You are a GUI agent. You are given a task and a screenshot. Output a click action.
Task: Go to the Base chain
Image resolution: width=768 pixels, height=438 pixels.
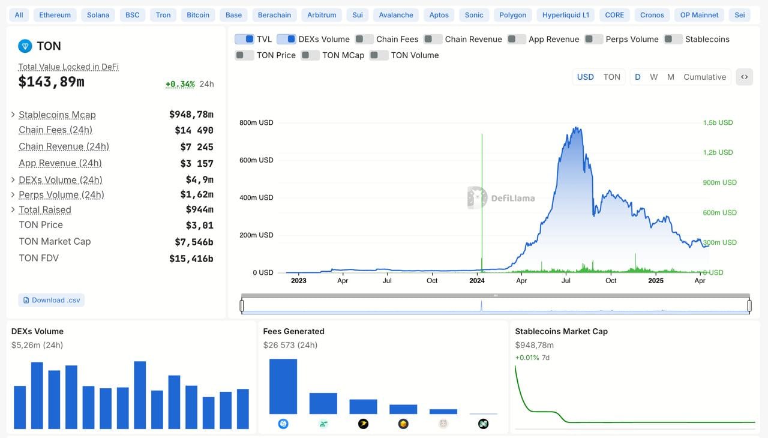tap(234, 15)
